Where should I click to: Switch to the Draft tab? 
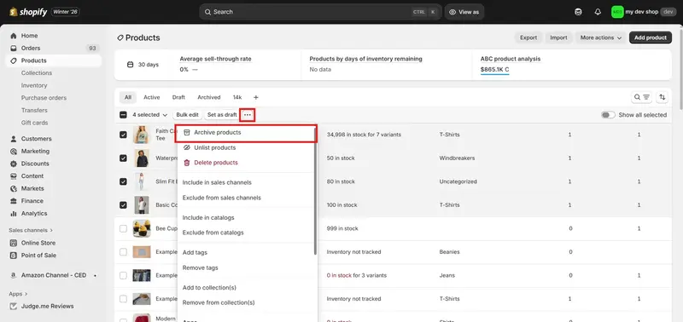(x=178, y=97)
